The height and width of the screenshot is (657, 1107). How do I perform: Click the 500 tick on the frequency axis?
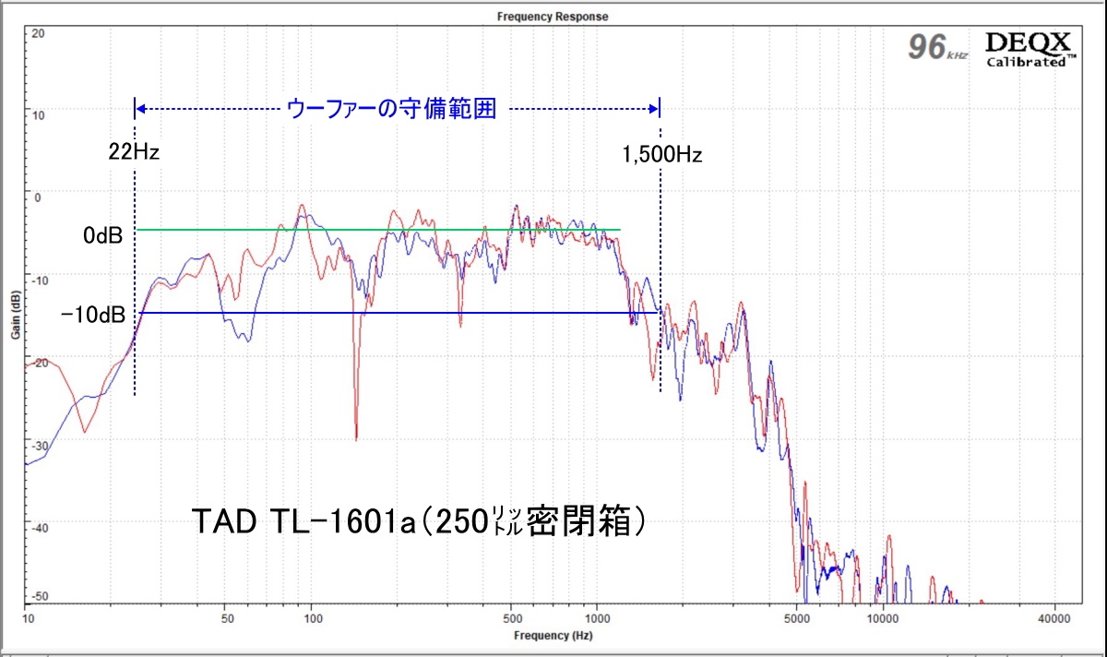pos(513,617)
